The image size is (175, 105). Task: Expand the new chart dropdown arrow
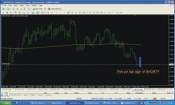click(5, 9)
